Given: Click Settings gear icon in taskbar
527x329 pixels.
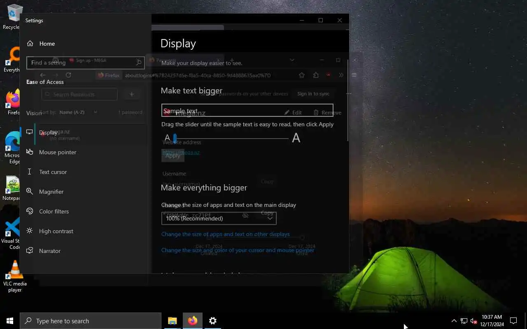Looking at the screenshot, I should pos(213,321).
